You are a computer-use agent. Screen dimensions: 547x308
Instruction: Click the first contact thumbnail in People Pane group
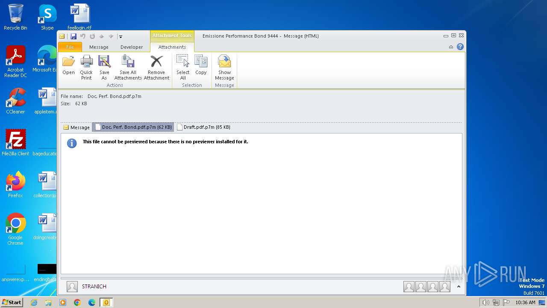pyautogui.click(x=409, y=287)
